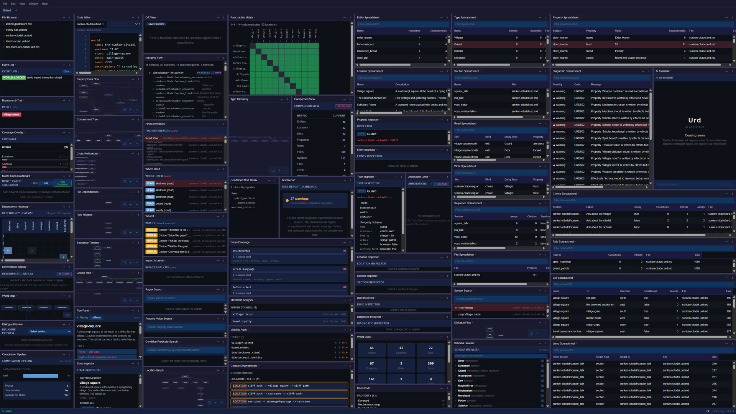Zoom in on Location Graph
The width and height of the screenshot is (736, 414).
(x=215, y=403)
